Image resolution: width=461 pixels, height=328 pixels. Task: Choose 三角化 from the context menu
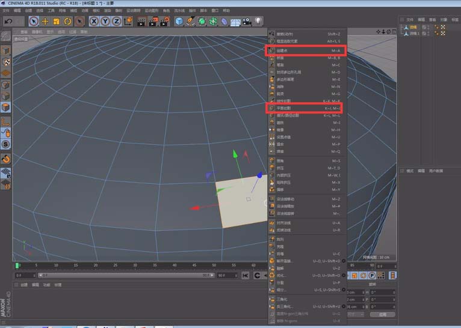point(283,299)
